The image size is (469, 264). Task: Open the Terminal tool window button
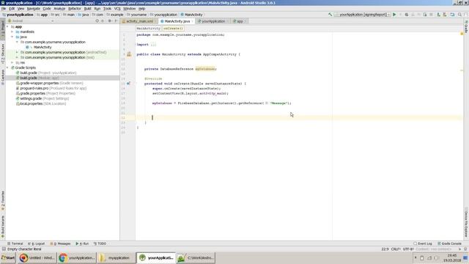click(x=15, y=243)
